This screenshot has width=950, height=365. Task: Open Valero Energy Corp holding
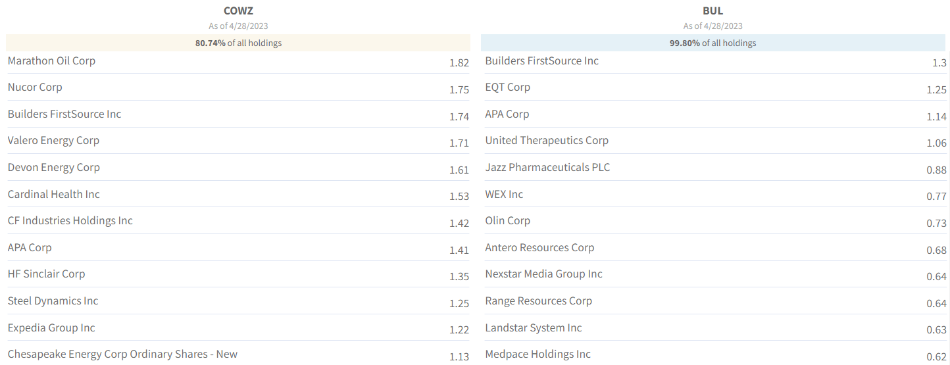(x=53, y=140)
